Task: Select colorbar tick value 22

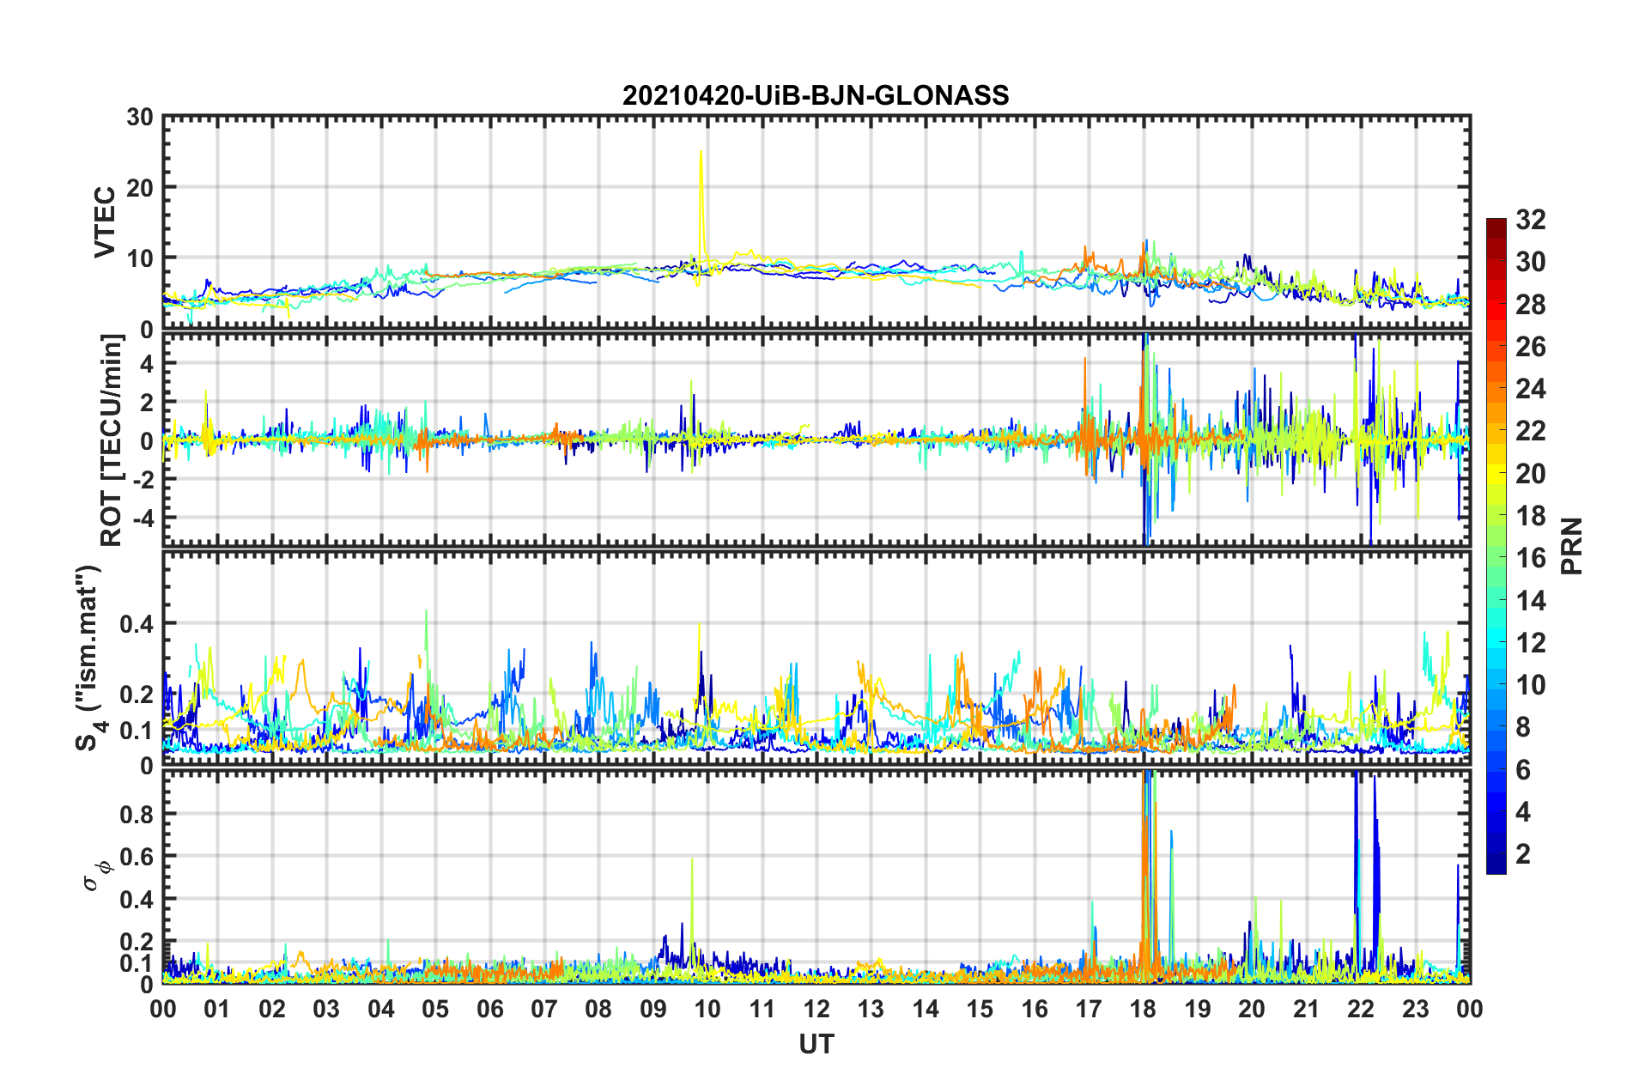Action: tap(1530, 431)
